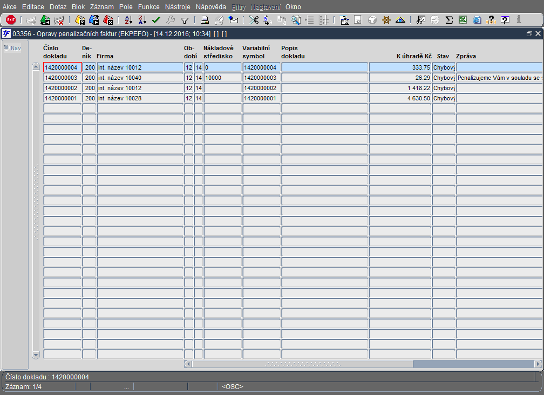Click the binoculars chart icon

coord(420,20)
